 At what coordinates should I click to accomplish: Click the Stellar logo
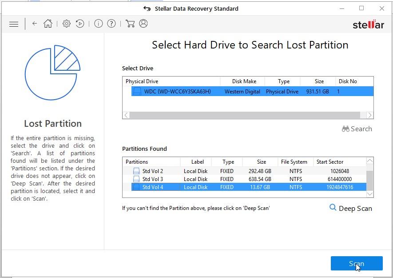(x=368, y=24)
